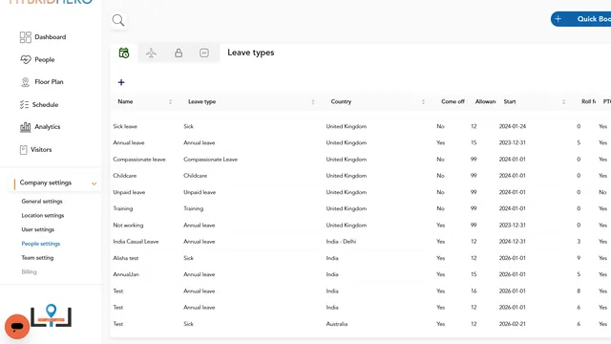Select the Training row name
This screenshot has width=611, height=344.
(x=123, y=208)
